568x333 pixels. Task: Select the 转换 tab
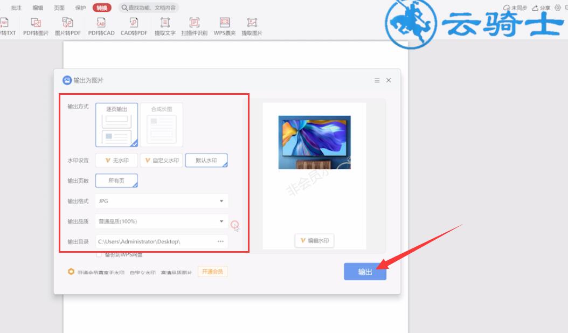[x=102, y=8]
